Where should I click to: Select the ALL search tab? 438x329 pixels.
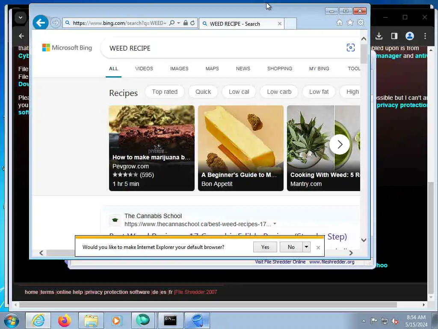pyautogui.click(x=113, y=69)
